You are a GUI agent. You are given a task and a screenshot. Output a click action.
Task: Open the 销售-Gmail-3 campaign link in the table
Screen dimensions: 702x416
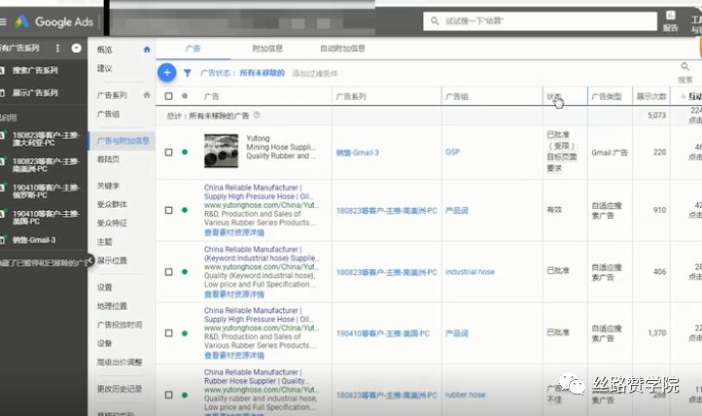coord(357,153)
